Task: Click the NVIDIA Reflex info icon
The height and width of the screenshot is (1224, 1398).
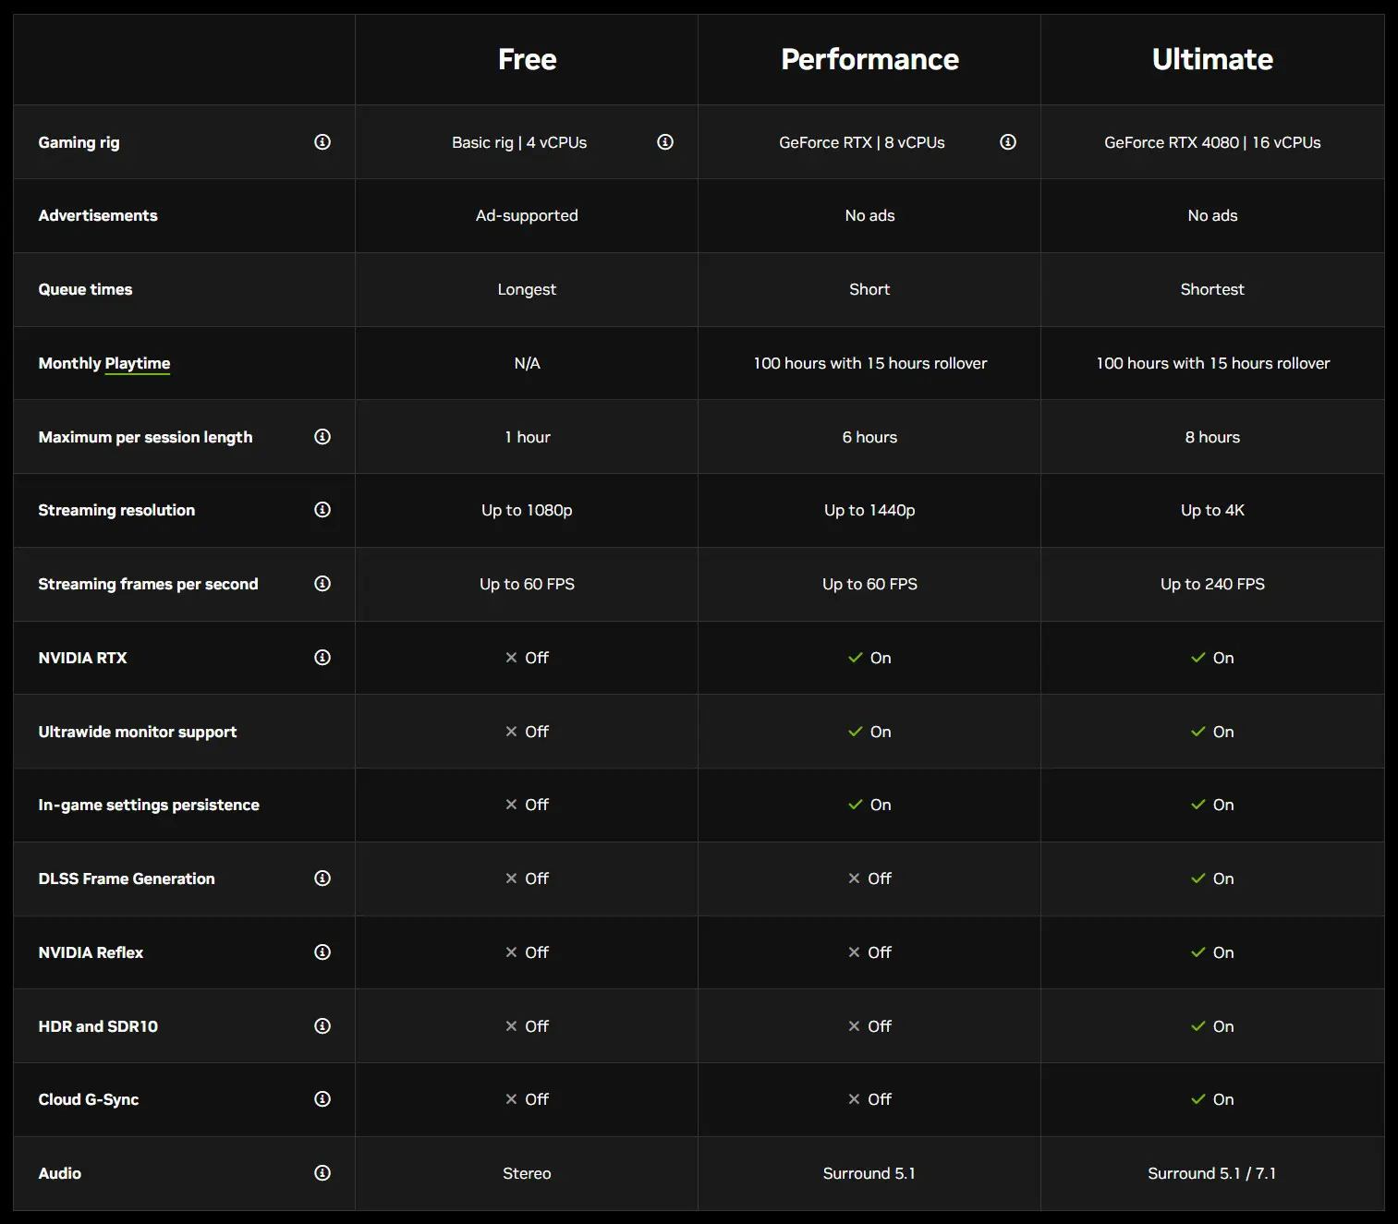Action: [x=322, y=951]
